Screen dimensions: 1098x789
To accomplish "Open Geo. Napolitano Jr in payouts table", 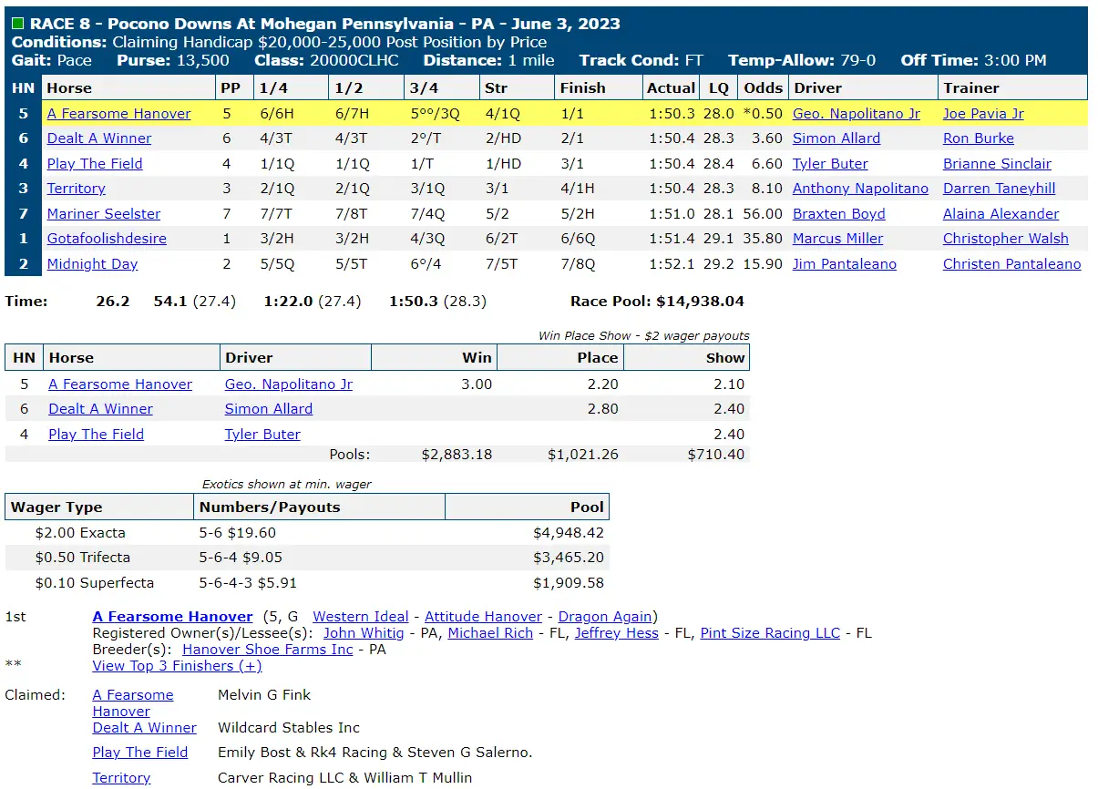I will (289, 384).
